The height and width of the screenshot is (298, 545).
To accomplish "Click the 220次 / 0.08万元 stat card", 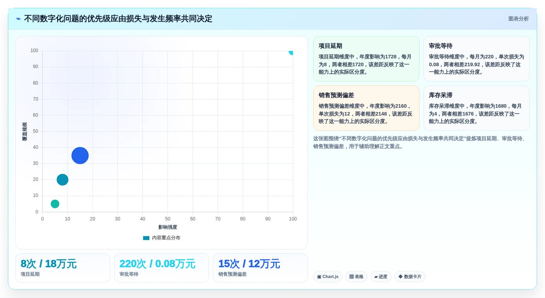I will point(162,268).
